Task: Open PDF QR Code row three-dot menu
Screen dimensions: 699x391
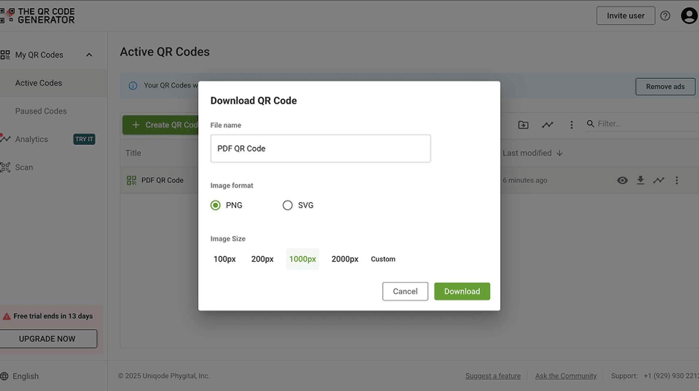Action: (677, 180)
